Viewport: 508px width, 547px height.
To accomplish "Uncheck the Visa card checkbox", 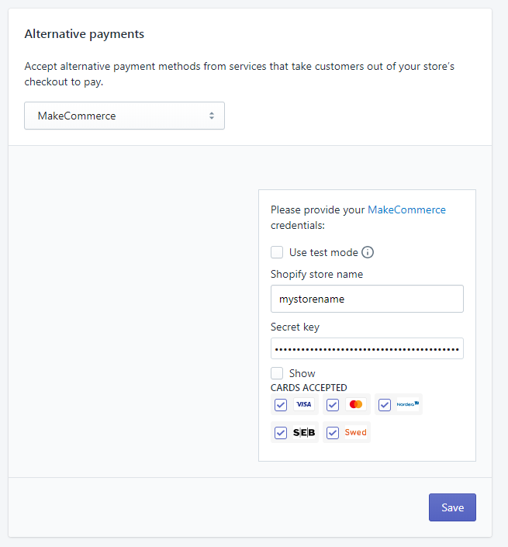I will (x=281, y=405).
